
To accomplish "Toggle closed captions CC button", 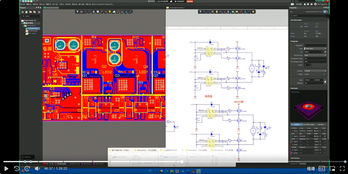I will pyautogui.click(x=321, y=169).
